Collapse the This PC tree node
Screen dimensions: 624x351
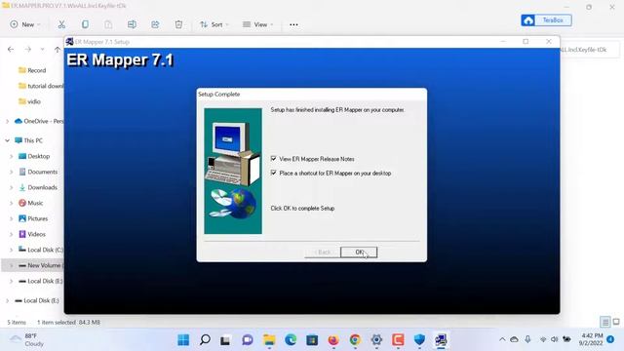click(7, 140)
